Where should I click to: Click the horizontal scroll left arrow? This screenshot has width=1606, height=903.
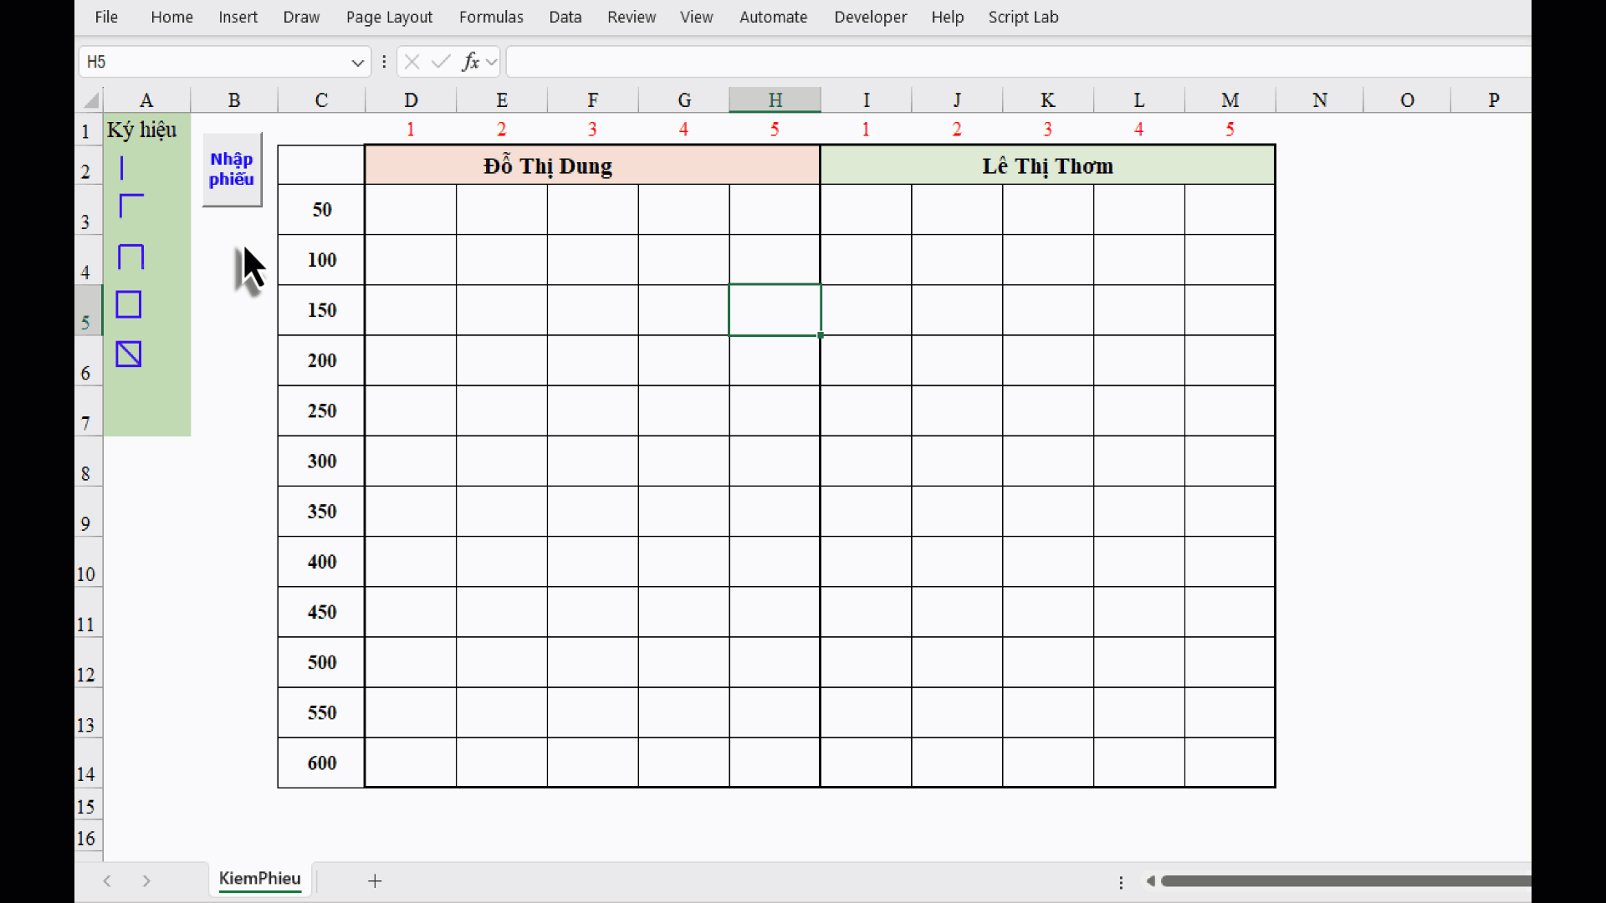pos(1151,880)
